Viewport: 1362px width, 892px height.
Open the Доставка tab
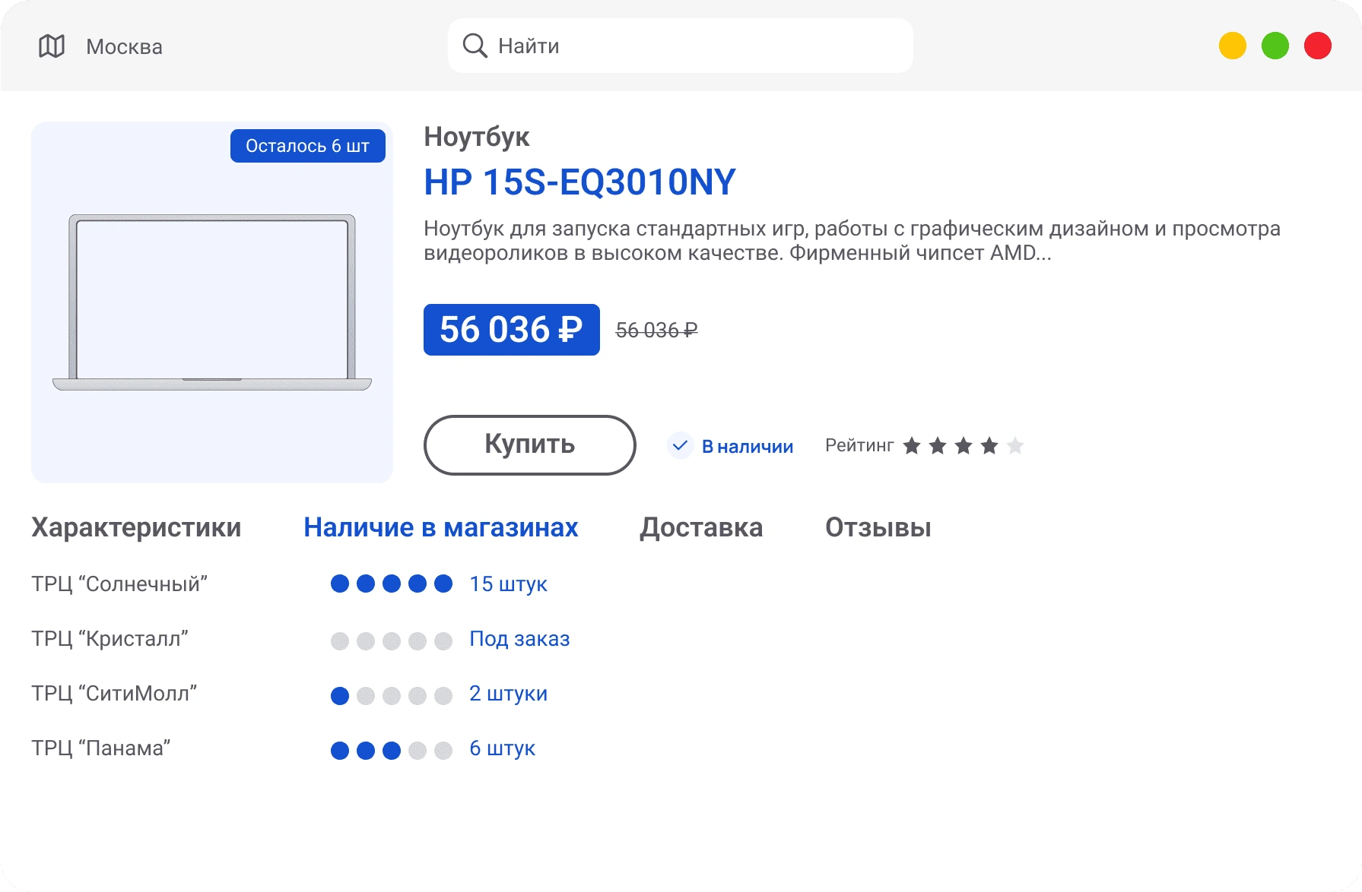click(x=701, y=527)
